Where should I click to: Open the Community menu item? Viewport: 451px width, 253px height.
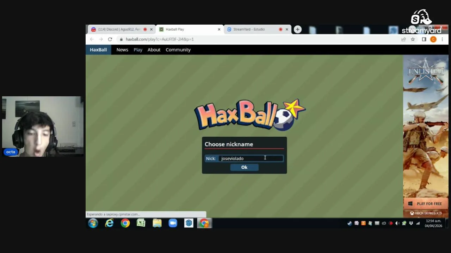pyautogui.click(x=178, y=50)
